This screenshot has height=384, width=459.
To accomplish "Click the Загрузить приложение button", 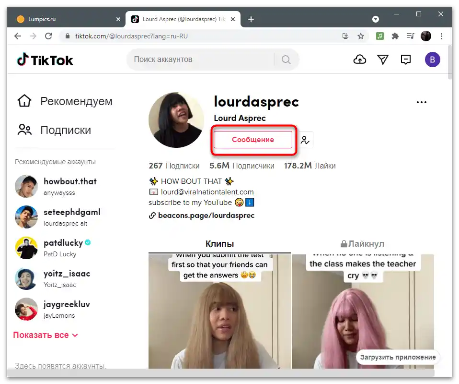I will pyautogui.click(x=398, y=357).
